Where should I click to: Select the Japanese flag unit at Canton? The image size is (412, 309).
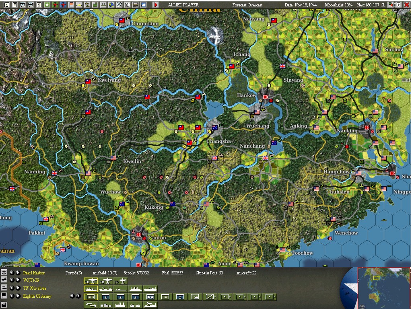point(138,235)
